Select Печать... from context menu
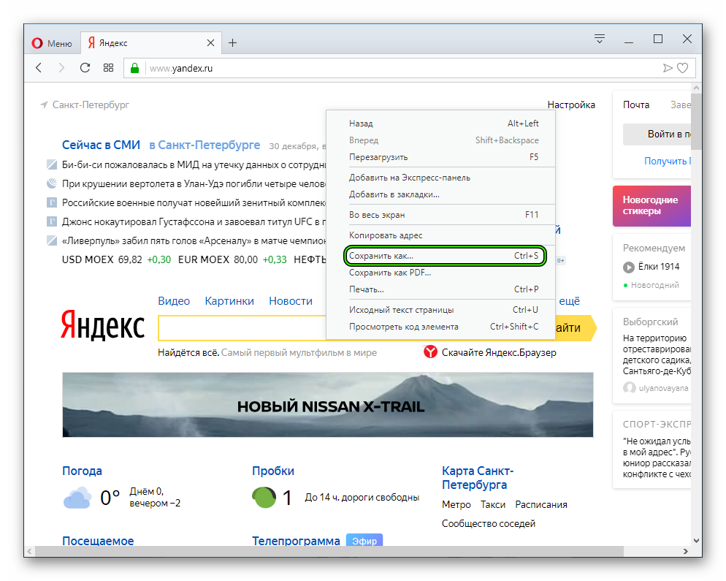Viewport: 726px width, 581px height. pyautogui.click(x=367, y=289)
